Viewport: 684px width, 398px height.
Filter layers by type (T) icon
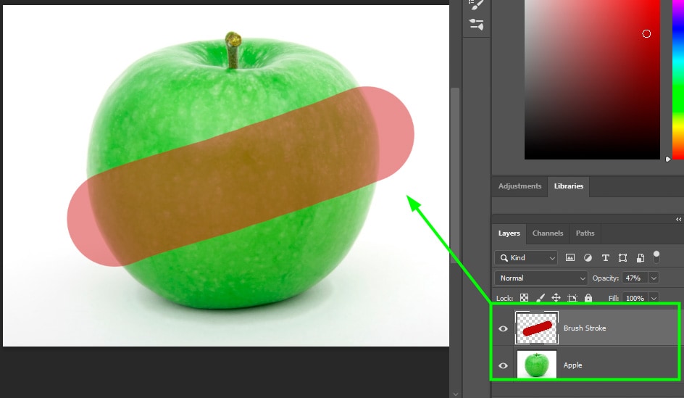click(605, 258)
